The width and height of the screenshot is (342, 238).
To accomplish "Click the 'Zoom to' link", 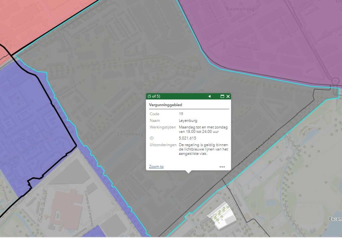I will [x=156, y=167].
